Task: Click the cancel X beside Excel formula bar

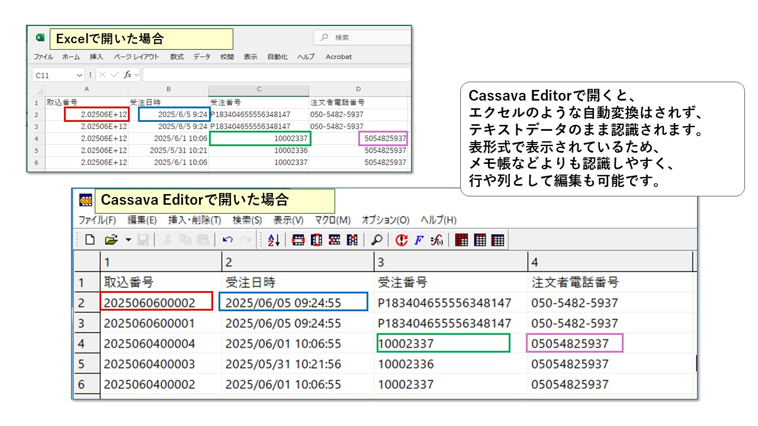Action: pyautogui.click(x=102, y=75)
